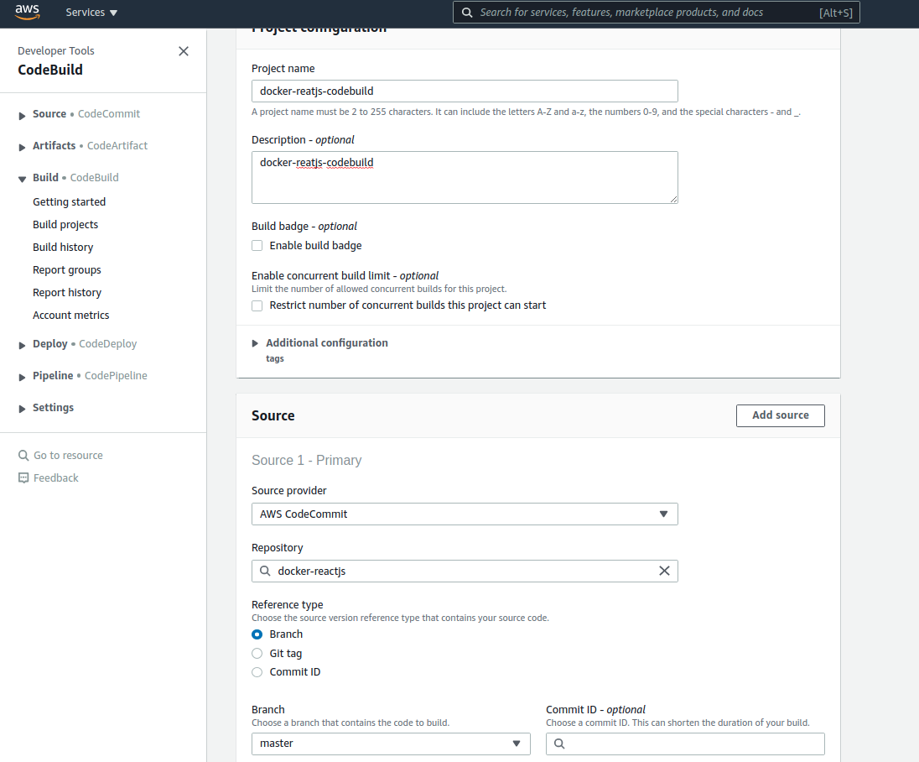
Task: Open the Source provider dropdown
Action: pos(465,514)
